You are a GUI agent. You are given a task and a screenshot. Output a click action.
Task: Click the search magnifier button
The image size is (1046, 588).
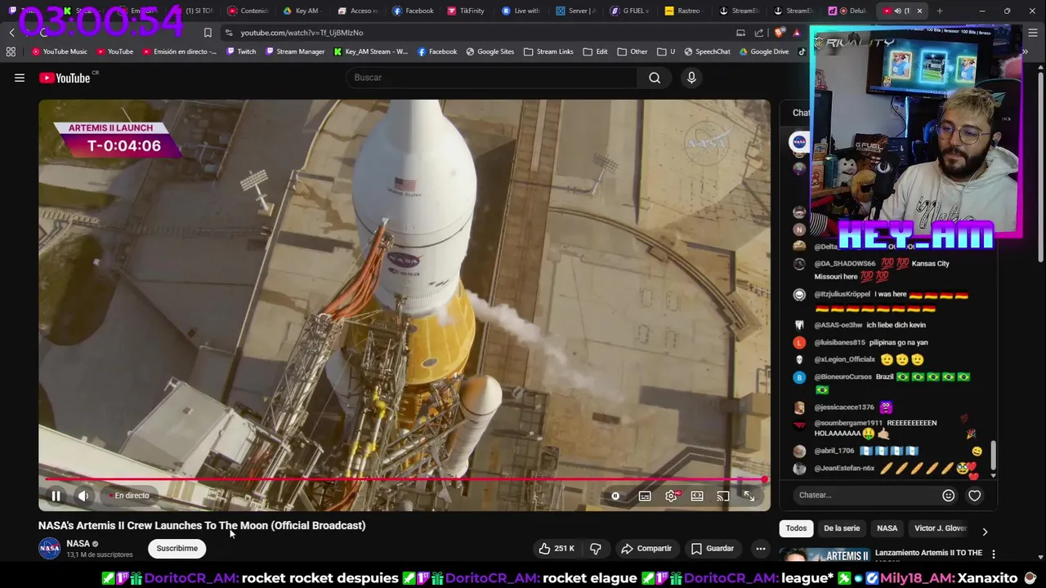655,78
